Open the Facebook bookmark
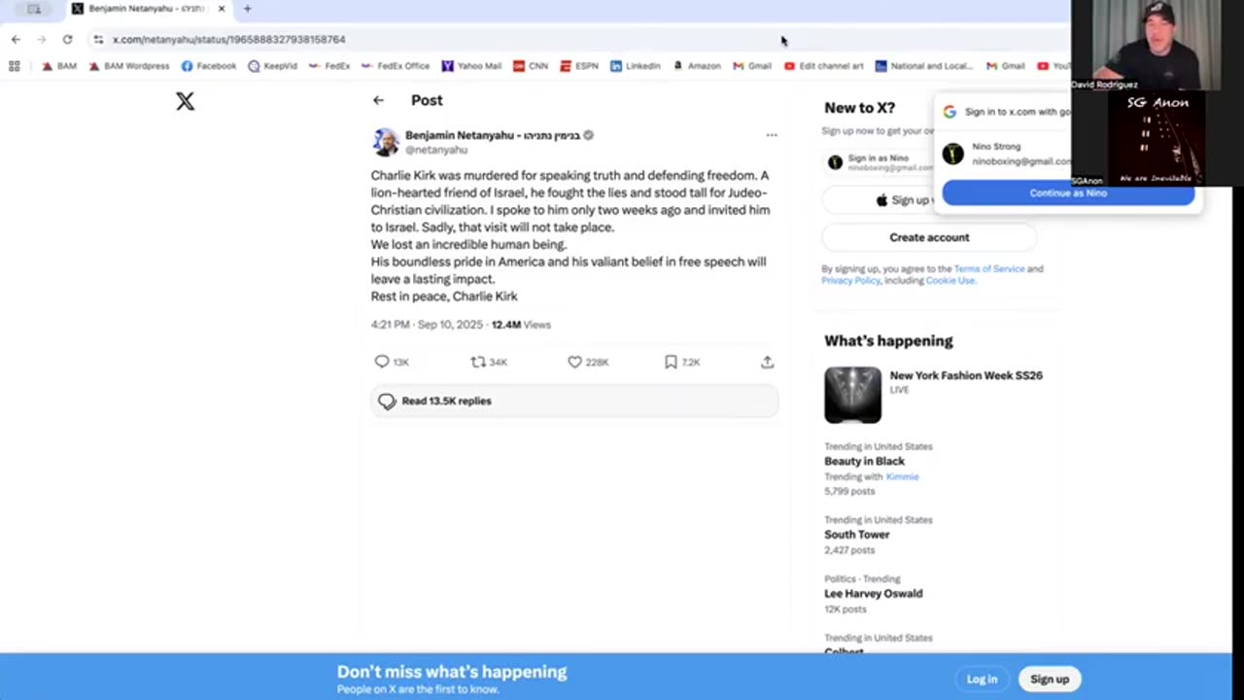The height and width of the screenshot is (700, 1244). [209, 66]
